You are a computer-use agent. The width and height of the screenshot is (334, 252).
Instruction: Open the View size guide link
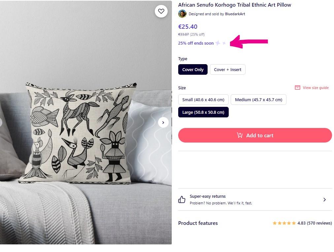[x=316, y=88]
